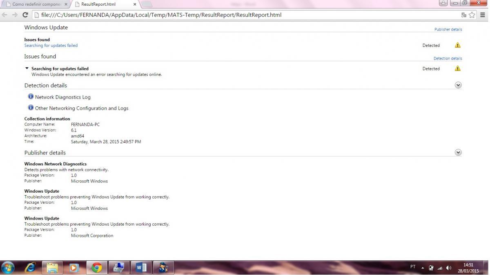
Task: Go back using browser back arrow
Action: (4, 15)
